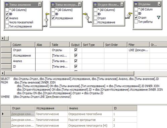Image resolution: width=167 pixels, height=128 pixels.
Task: Check Число показателей in Типы анализов
Action: 7,22
